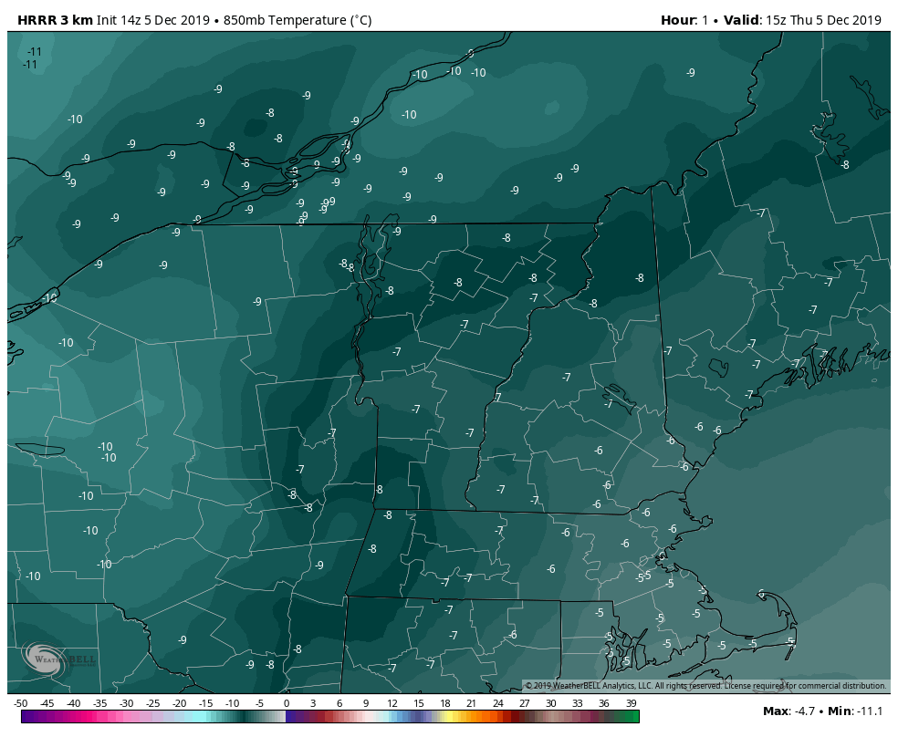Click the Min -11.1 readout

click(856, 711)
